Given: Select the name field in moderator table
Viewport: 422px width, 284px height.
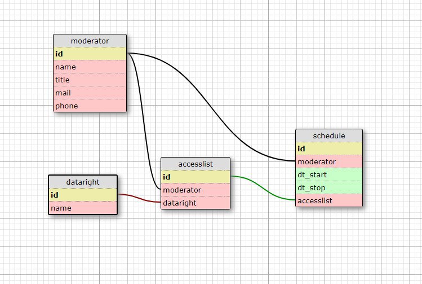Looking at the screenshot, I should [90, 67].
